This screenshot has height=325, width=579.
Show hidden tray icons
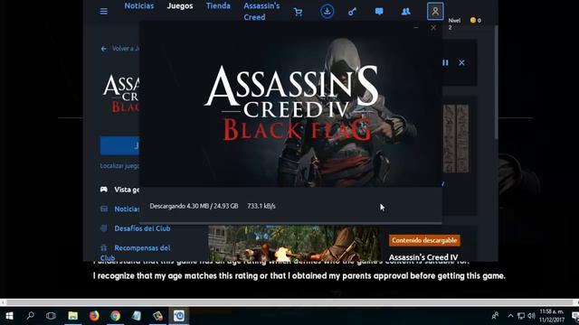pyautogui.click(x=510, y=316)
